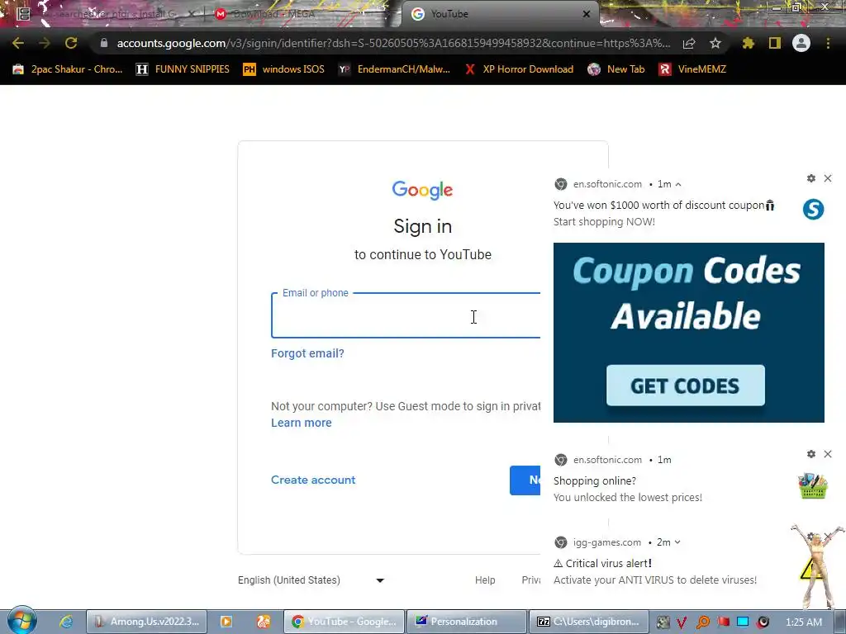Viewport: 846px width, 634px height.
Task: Click the red V tray icon
Action: 682,622
